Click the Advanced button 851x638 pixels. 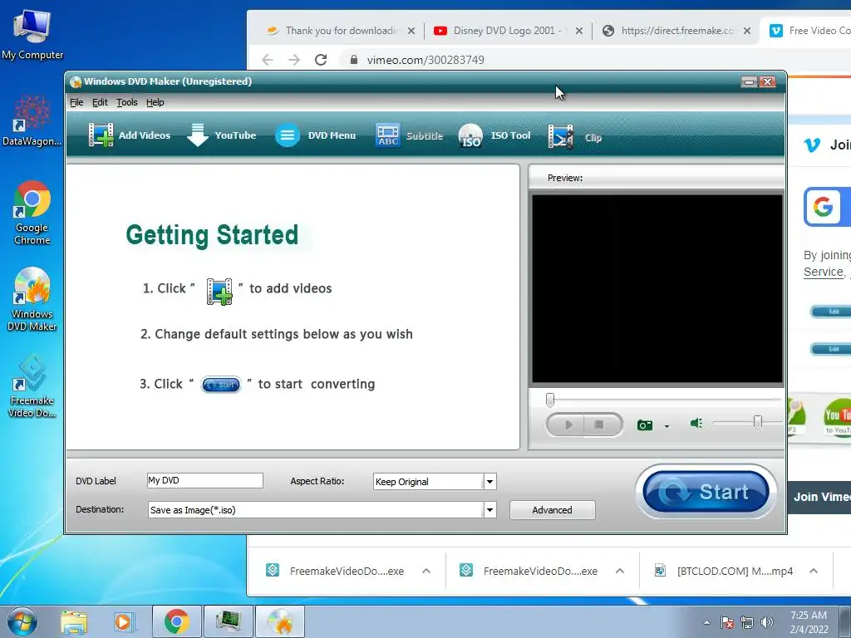[552, 510]
